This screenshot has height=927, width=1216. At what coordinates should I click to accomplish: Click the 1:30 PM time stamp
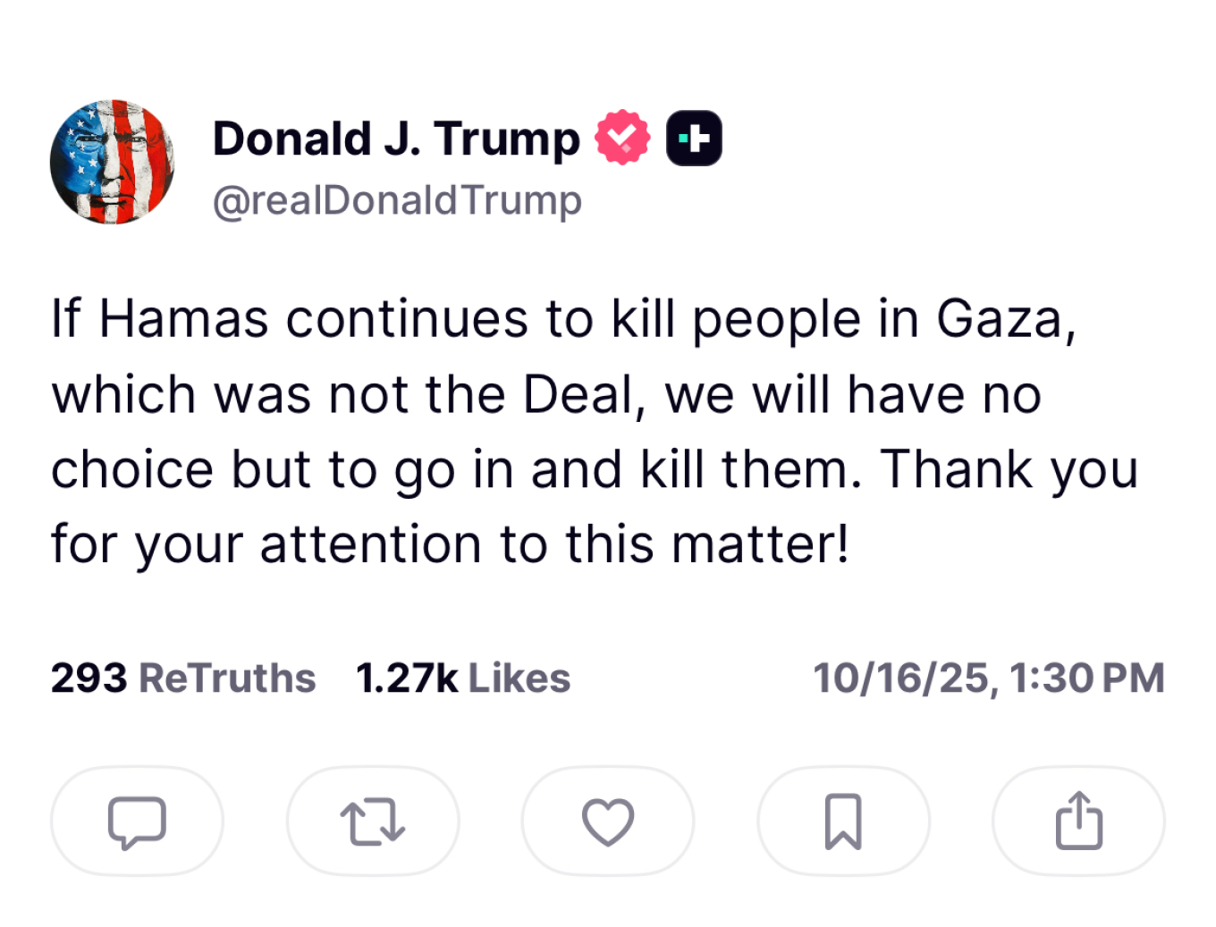[x=1087, y=678]
